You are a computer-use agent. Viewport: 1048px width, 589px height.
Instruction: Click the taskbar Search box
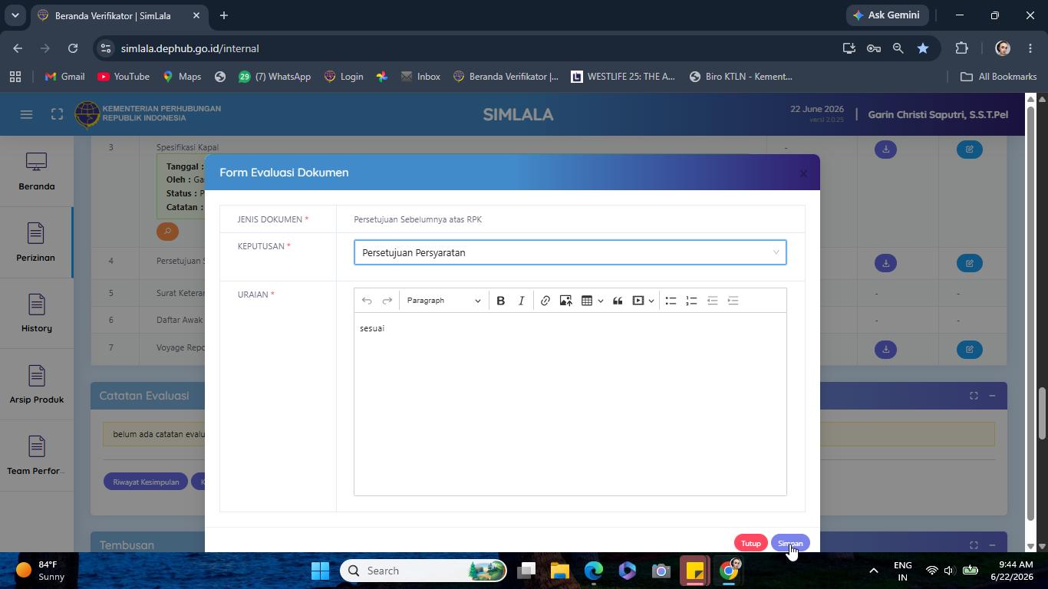[x=423, y=571]
